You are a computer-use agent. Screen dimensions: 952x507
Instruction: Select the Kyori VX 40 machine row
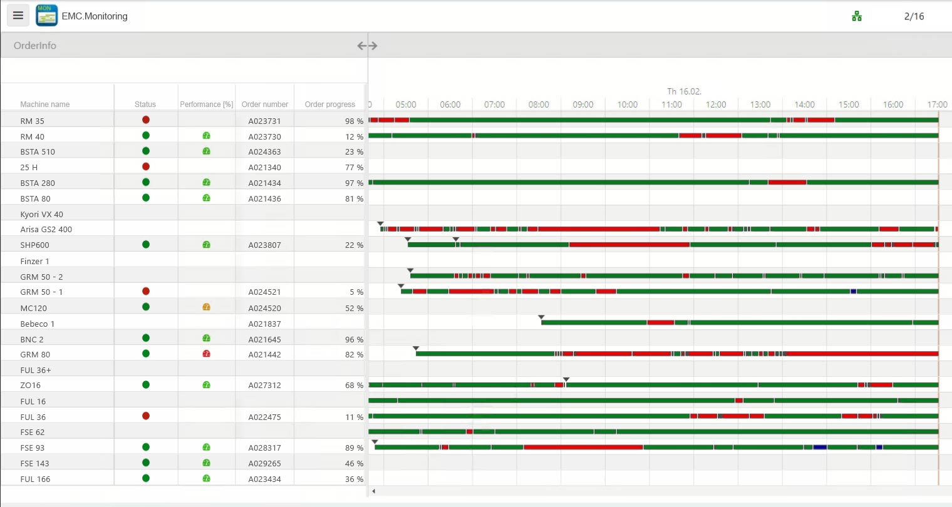42,214
